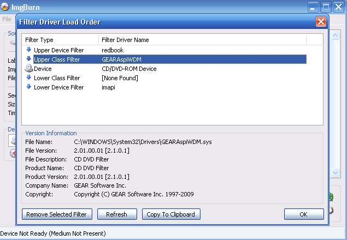
Task: Sort by Filter Driver Name column header
Action: [202, 40]
